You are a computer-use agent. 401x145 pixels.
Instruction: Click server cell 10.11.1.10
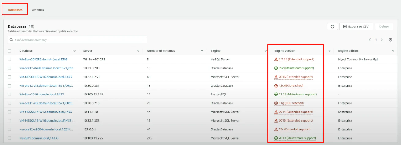pos(91,112)
